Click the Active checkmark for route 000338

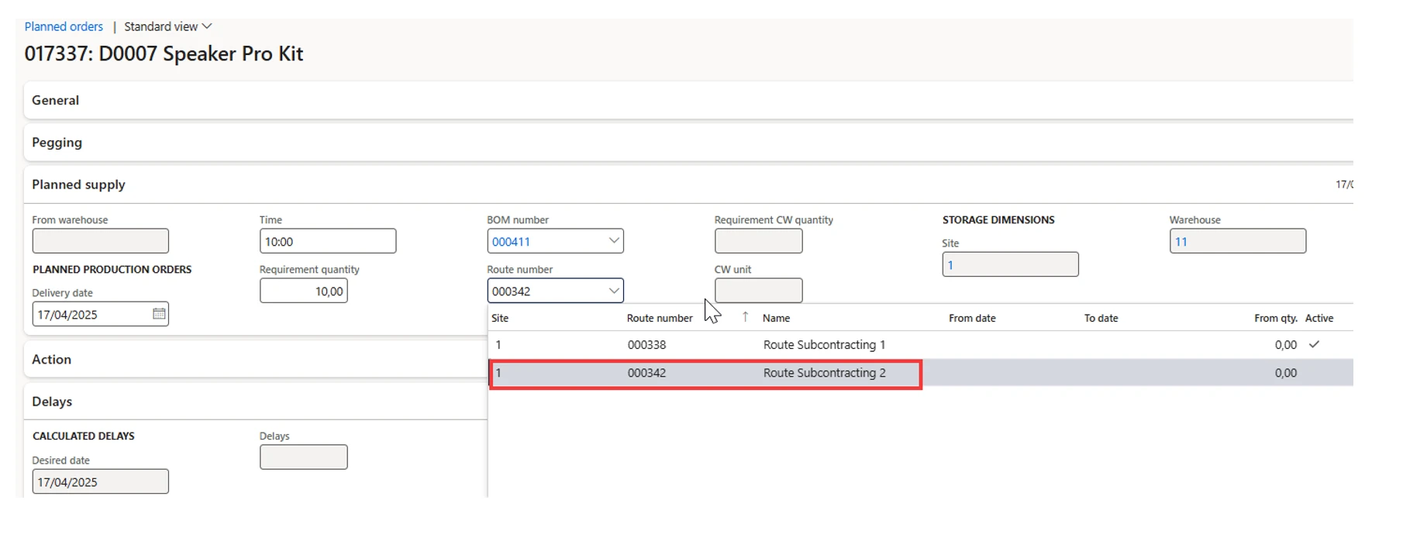coord(1314,345)
